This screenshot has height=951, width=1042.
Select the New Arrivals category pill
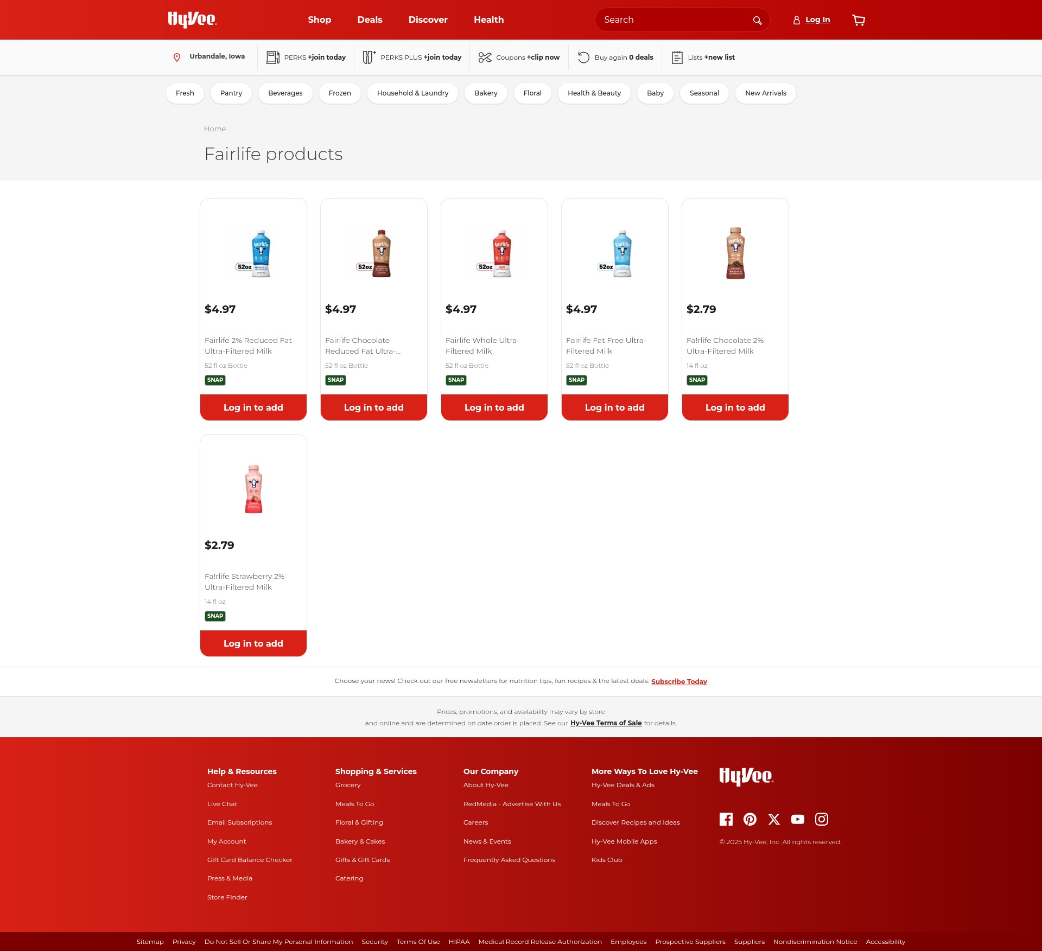pyautogui.click(x=766, y=93)
